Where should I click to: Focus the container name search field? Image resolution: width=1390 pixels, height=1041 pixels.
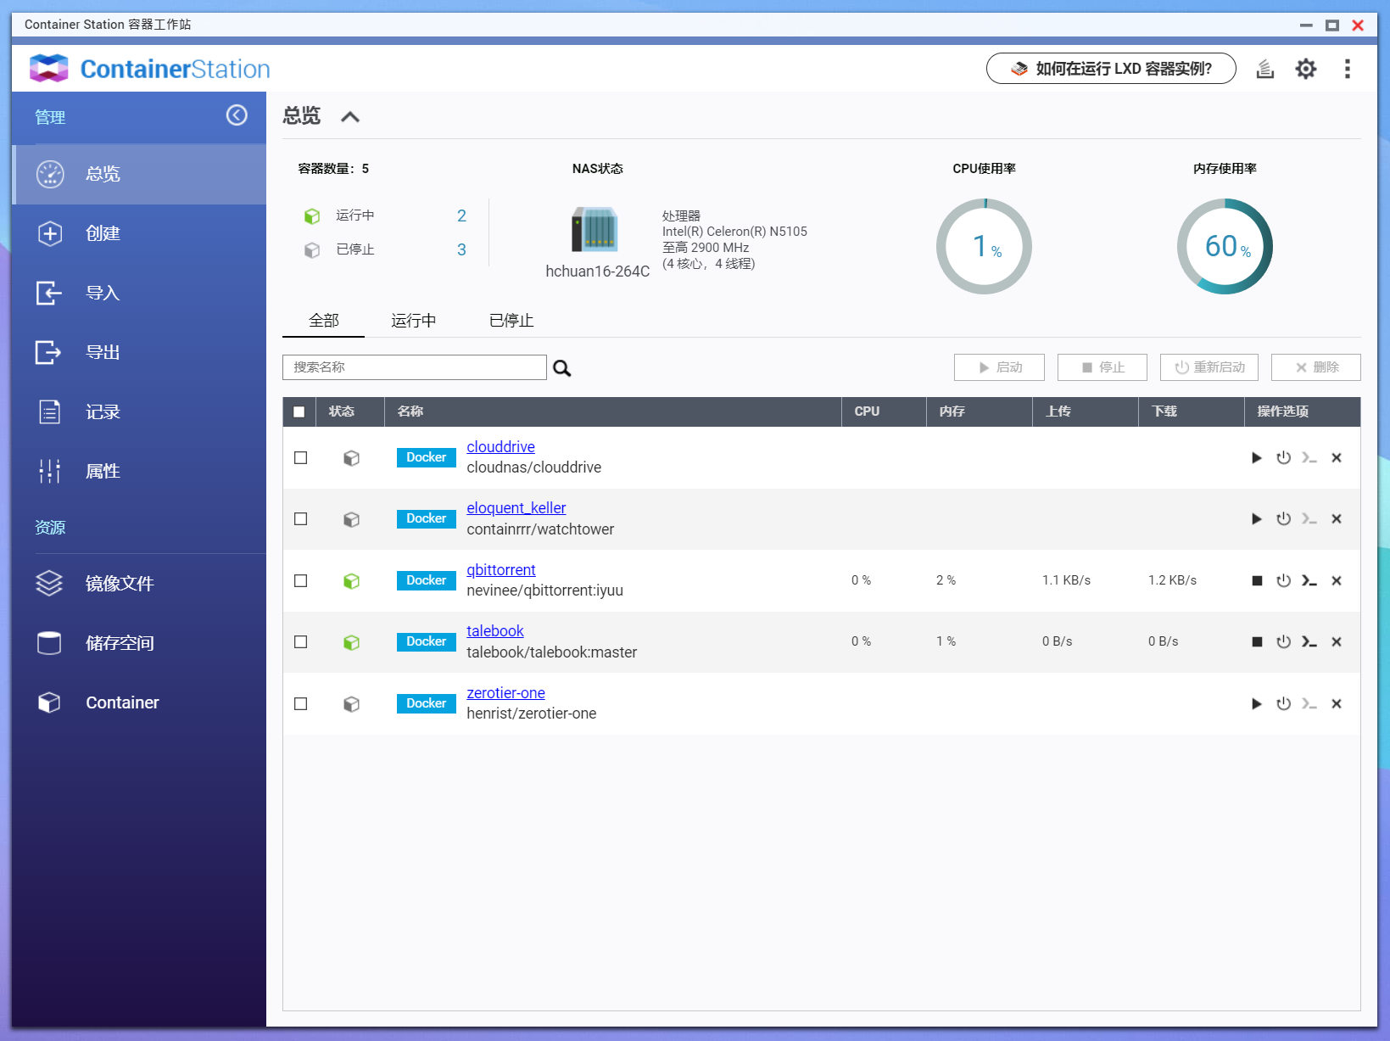[414, 367]
